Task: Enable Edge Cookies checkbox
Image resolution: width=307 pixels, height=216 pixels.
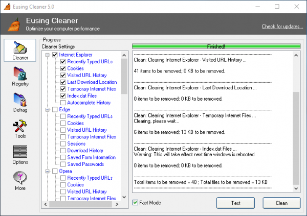Action: tap(63, 123)
